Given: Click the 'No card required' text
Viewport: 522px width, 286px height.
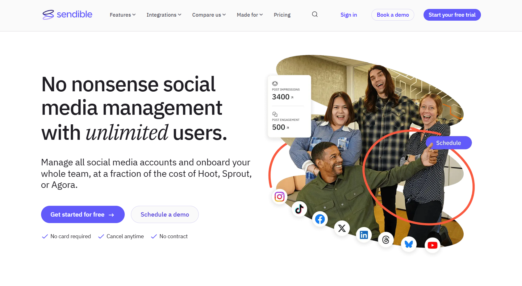Looking at the screenshot, I should point(71,236).
